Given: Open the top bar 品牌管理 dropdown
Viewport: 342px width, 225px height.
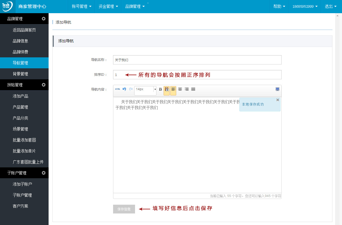Looking at the screenshot, I should click(x=135, y=7).
